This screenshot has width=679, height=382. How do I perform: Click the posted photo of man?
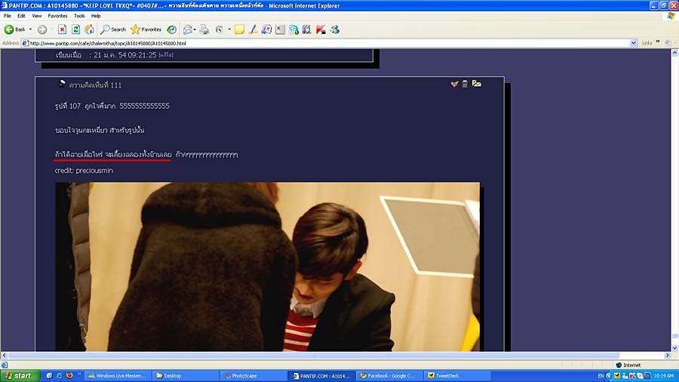[267, 266]
